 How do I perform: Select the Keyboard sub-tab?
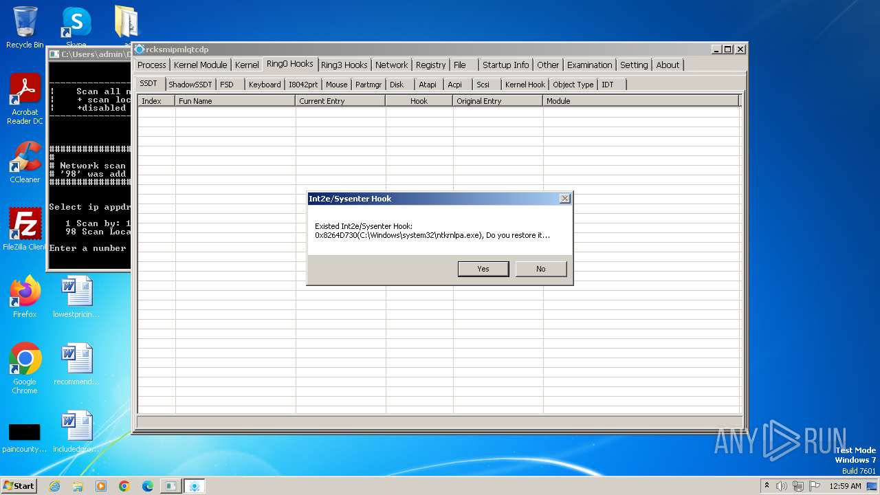[265, 85]
